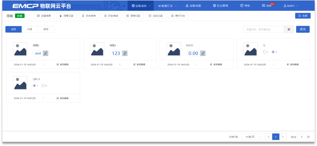Click the QX1.6 card title
The height and width of the screenshot is (146, 317).
[37, 79]
